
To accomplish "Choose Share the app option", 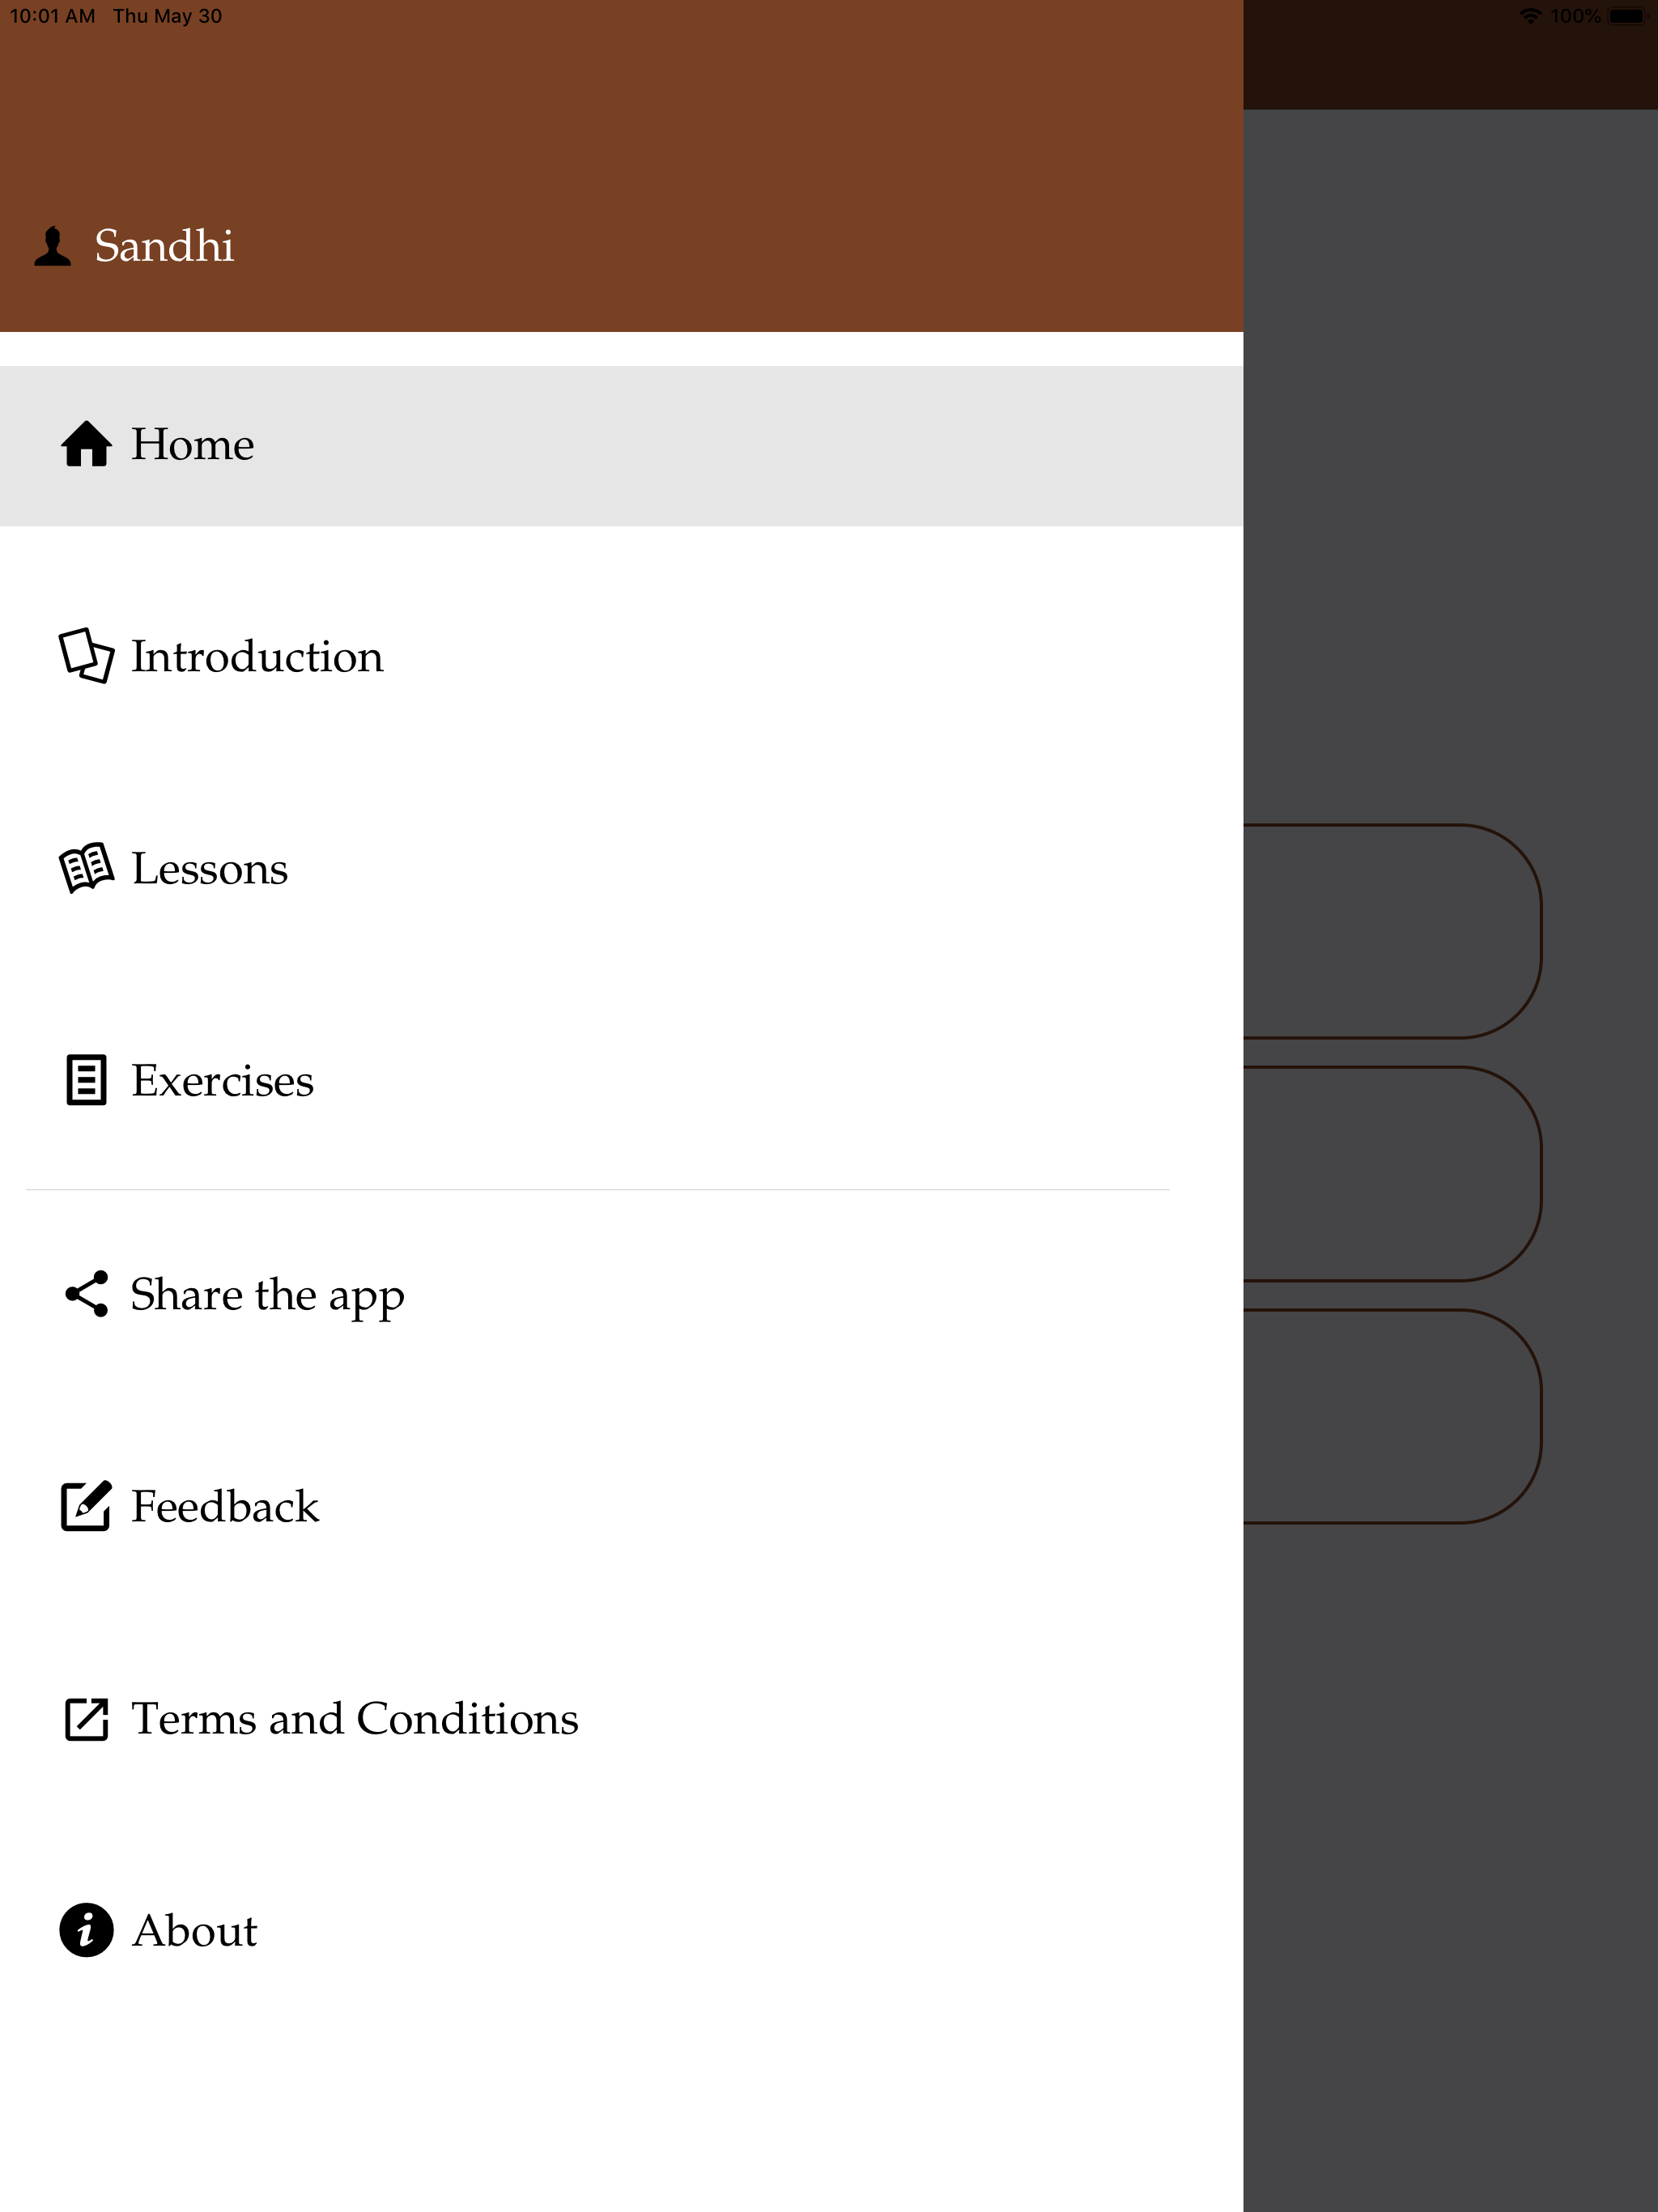I will (621, 1294).
